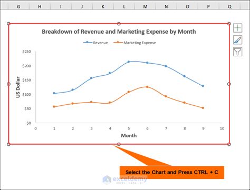This screenshot has height=190, width=250.
Task: Click the $150 vertical axis label
Action: point(26,80)
